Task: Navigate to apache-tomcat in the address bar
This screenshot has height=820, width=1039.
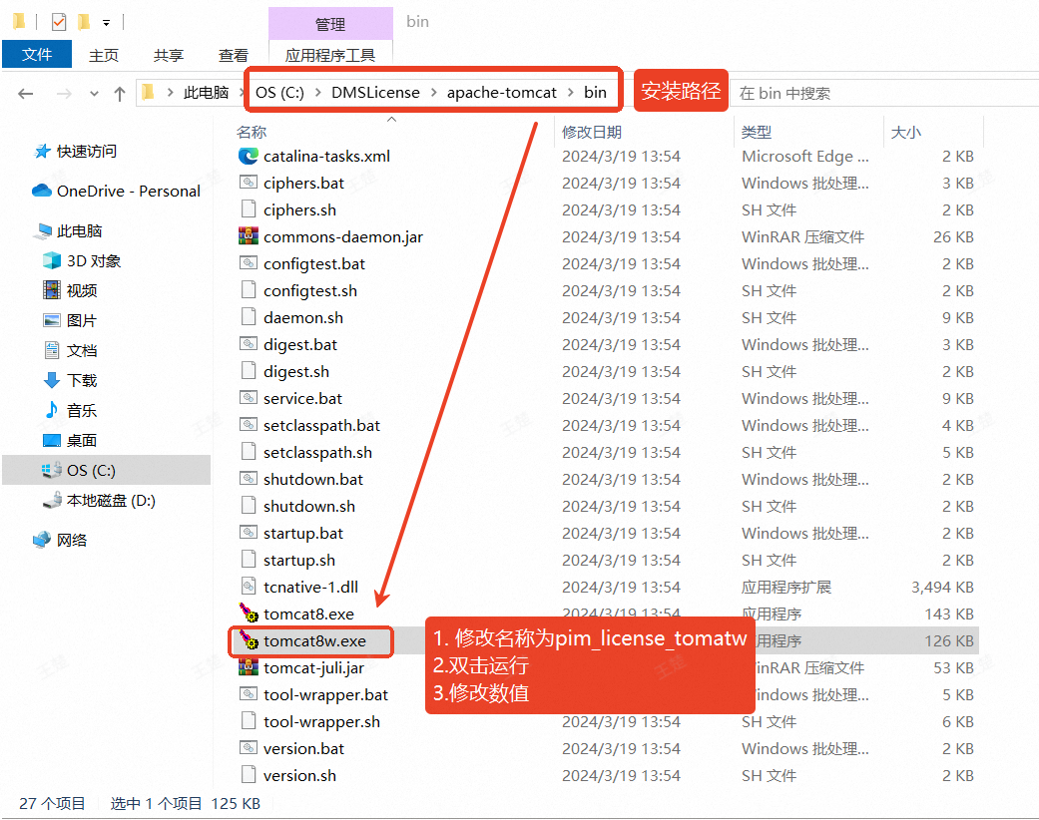Action: click(x=502, y=92)
